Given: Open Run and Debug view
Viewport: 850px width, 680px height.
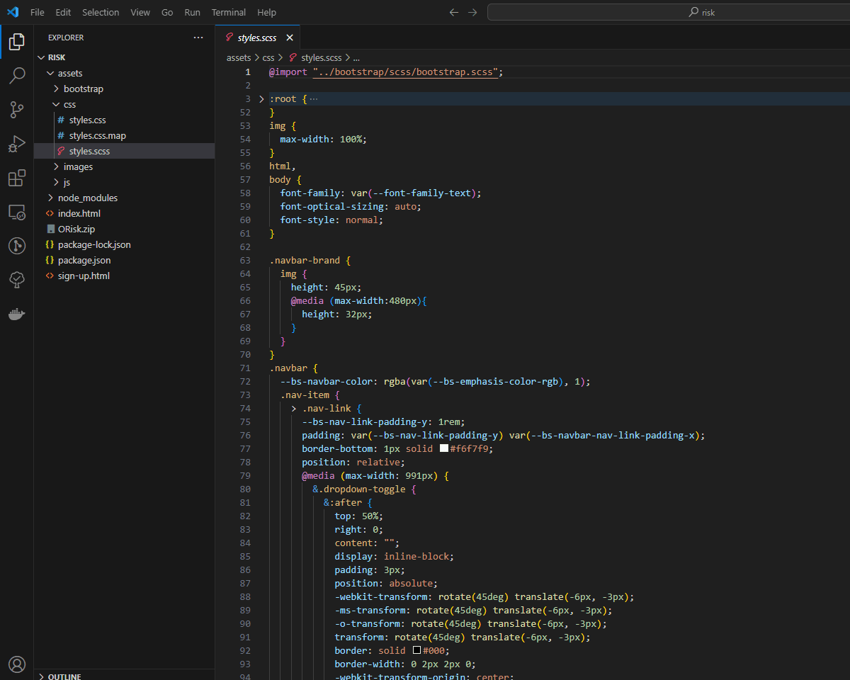Looking at the screenshot, I should [x=17, y=144].
